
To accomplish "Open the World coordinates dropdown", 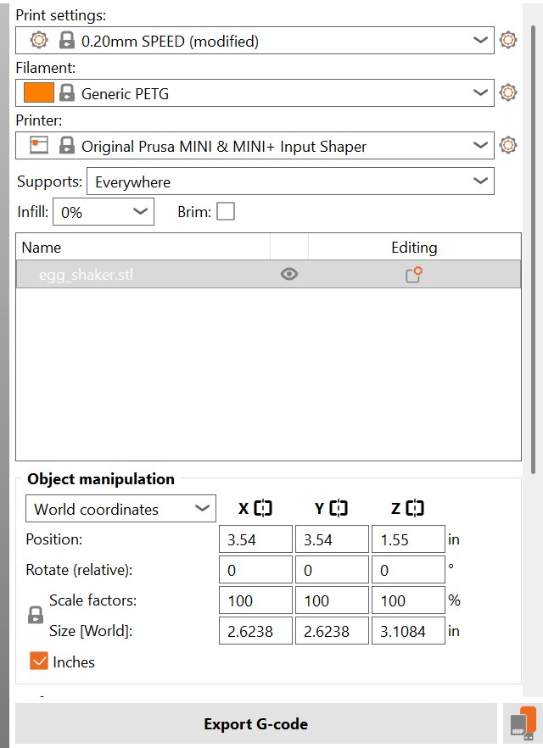I will 120,509.
